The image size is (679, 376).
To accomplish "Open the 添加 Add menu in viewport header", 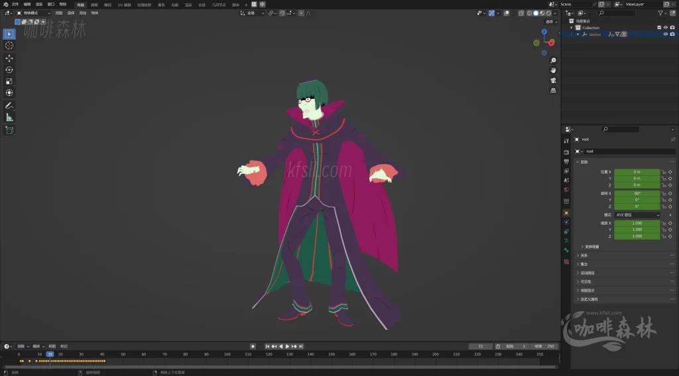I will (83, 13).
